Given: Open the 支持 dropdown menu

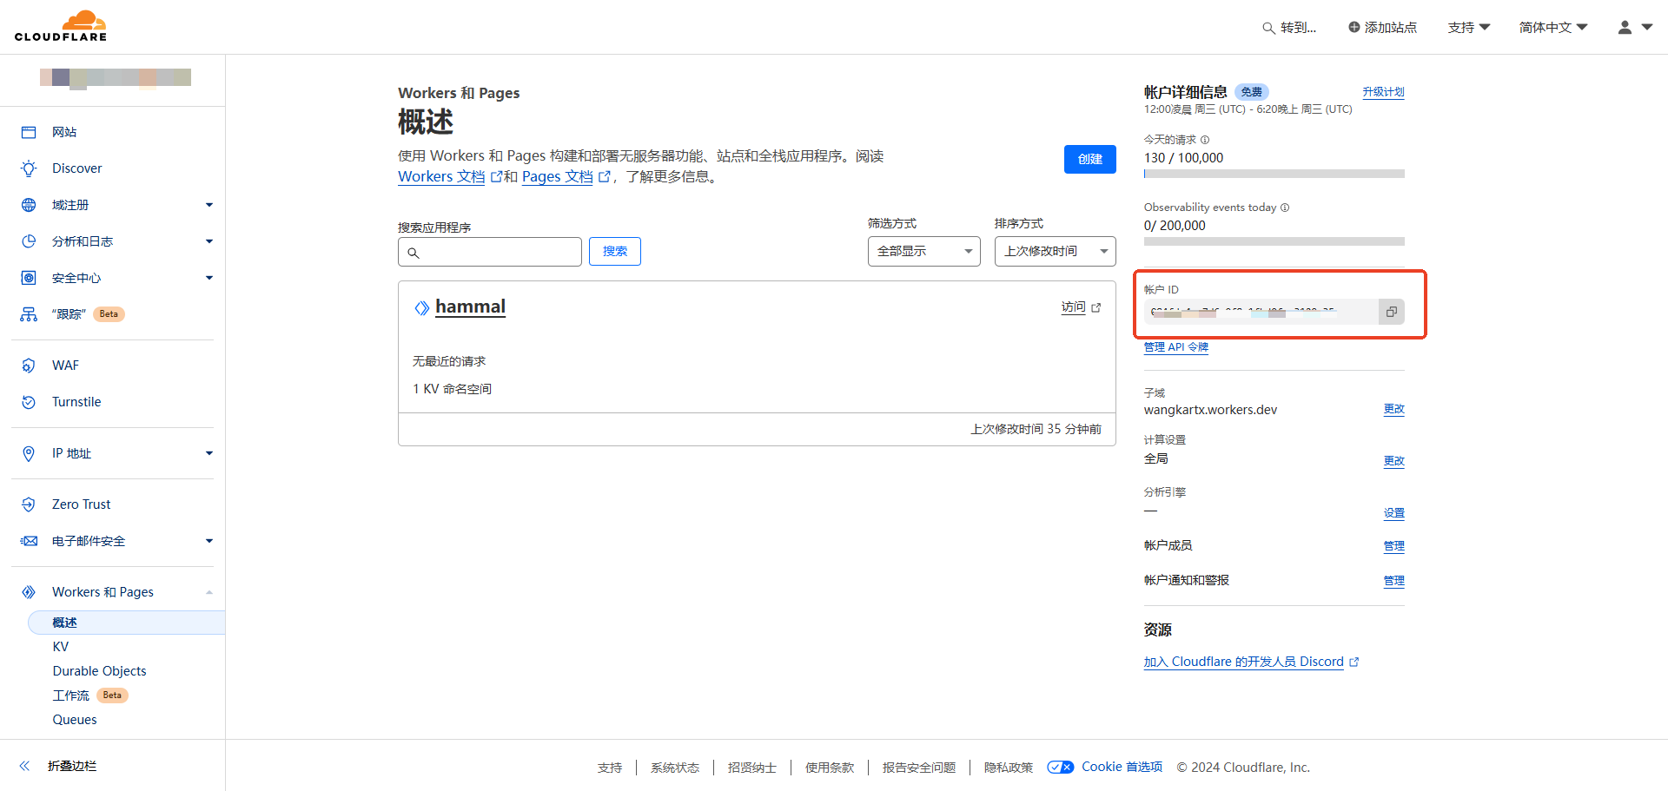Looking at the screenshot, I should tap(1469, 27).
